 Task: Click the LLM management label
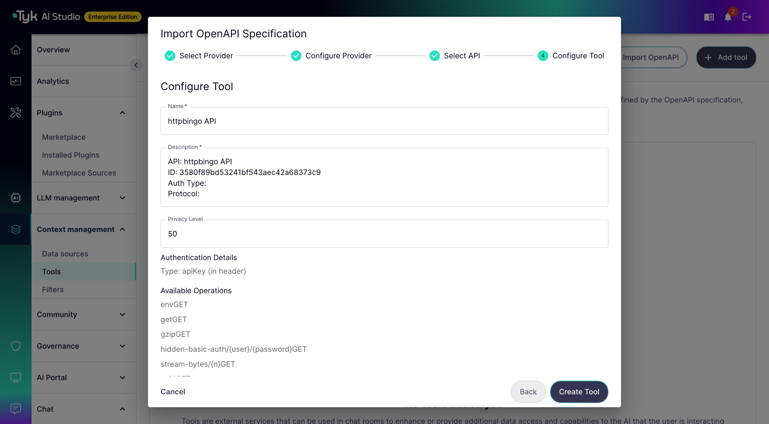click(68, 198)
